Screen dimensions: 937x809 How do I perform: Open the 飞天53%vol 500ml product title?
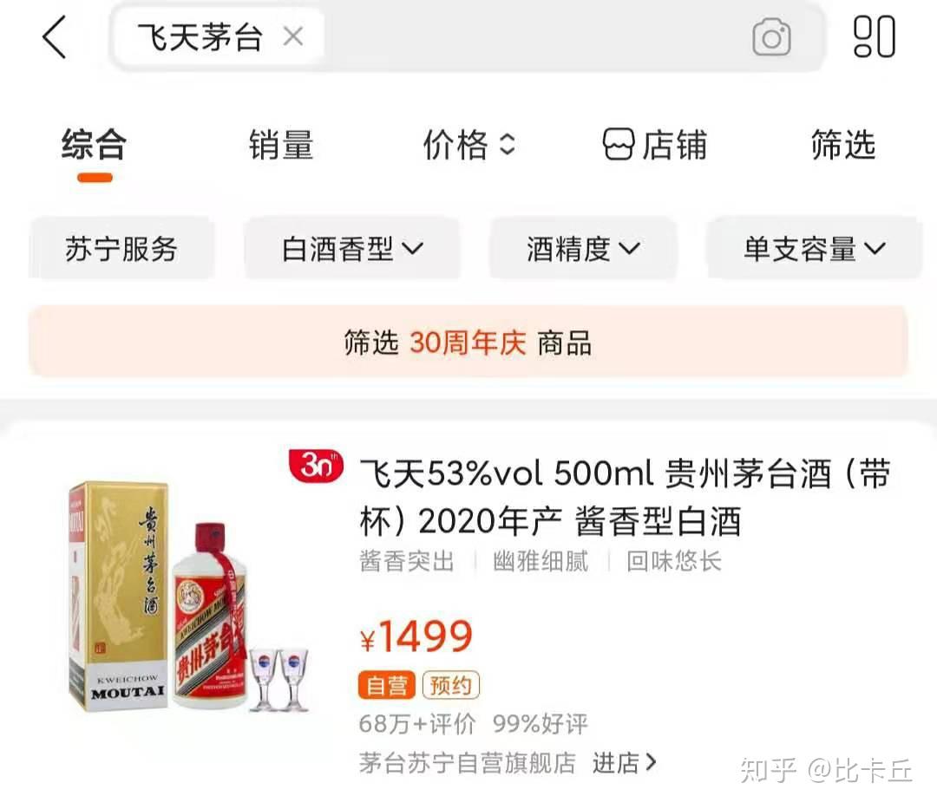coord(625,498)
